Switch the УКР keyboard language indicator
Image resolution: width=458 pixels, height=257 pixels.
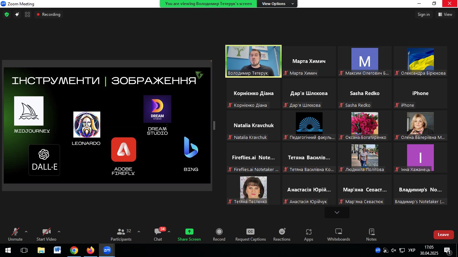(x=412, y=250)
